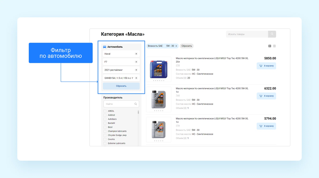
Task: Open the title of the 6322.00 oil
Action: click(212, 90)
